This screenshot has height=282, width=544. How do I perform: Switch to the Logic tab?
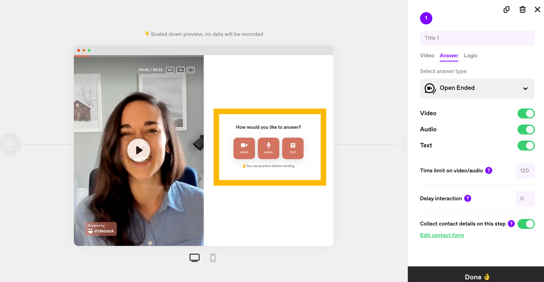pos(471,56)
